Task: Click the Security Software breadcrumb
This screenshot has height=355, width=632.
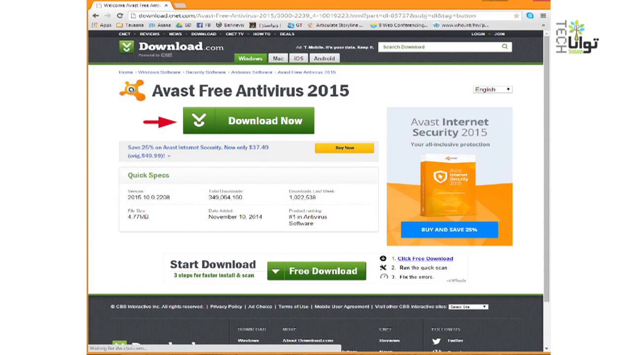Action: (x=206, y=72)
